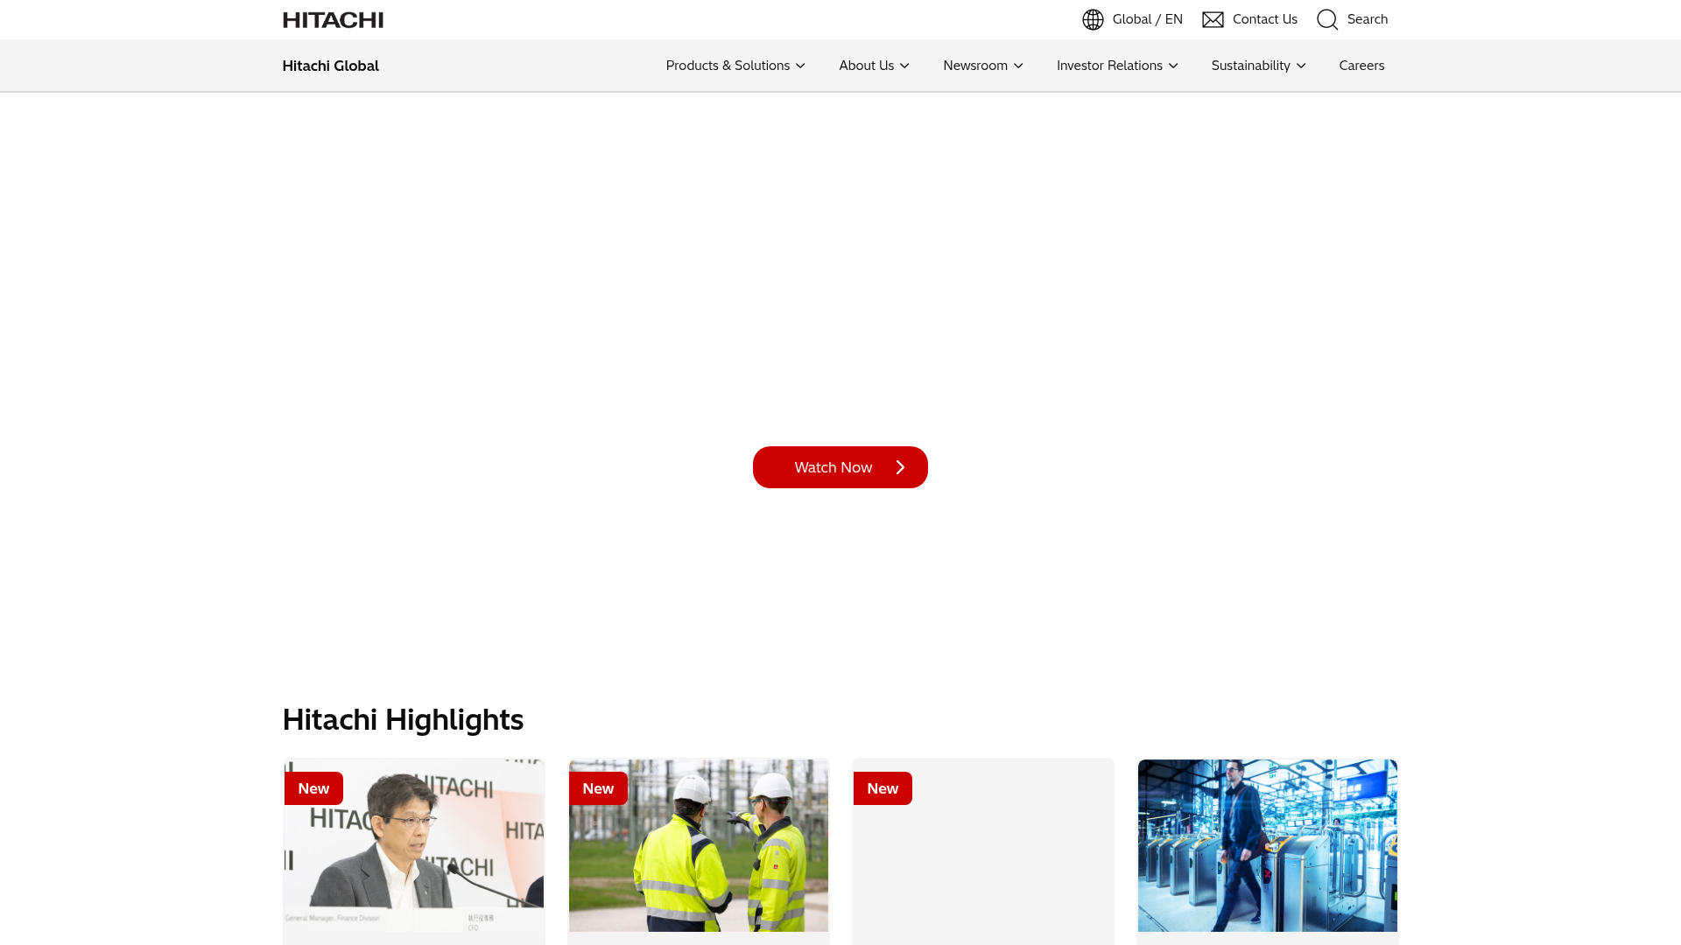Expand the Products & Solutions dropdown
The width and height of the screenshot is (1681, 945).
735,65
